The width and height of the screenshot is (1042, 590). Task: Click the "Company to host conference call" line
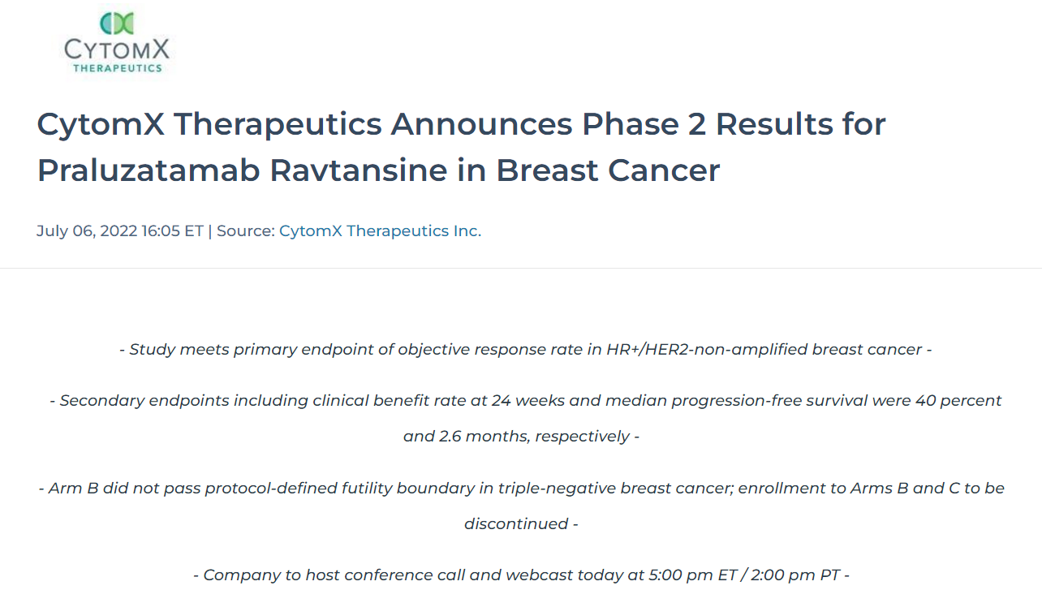click(521, 575)
